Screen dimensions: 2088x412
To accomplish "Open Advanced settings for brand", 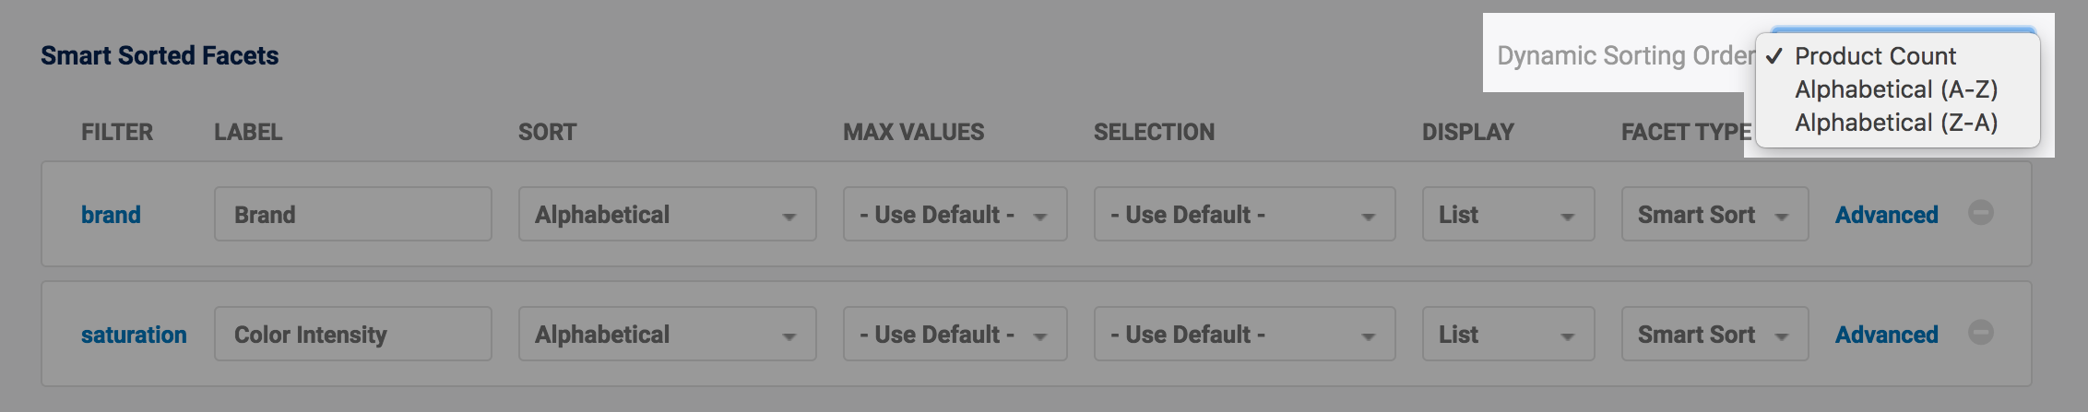I will (x=1886, y=215).
